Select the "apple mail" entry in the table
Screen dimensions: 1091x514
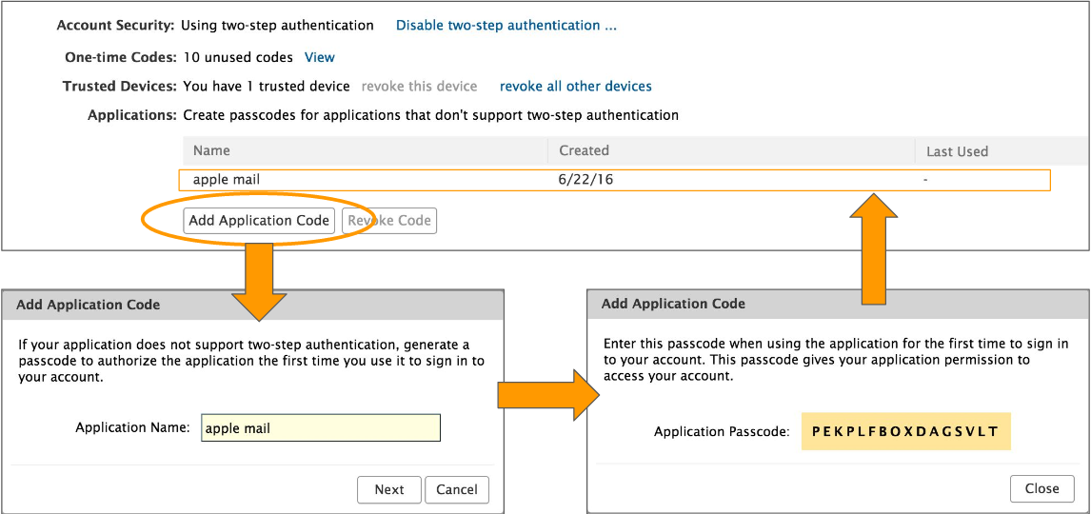click(227, 179)
